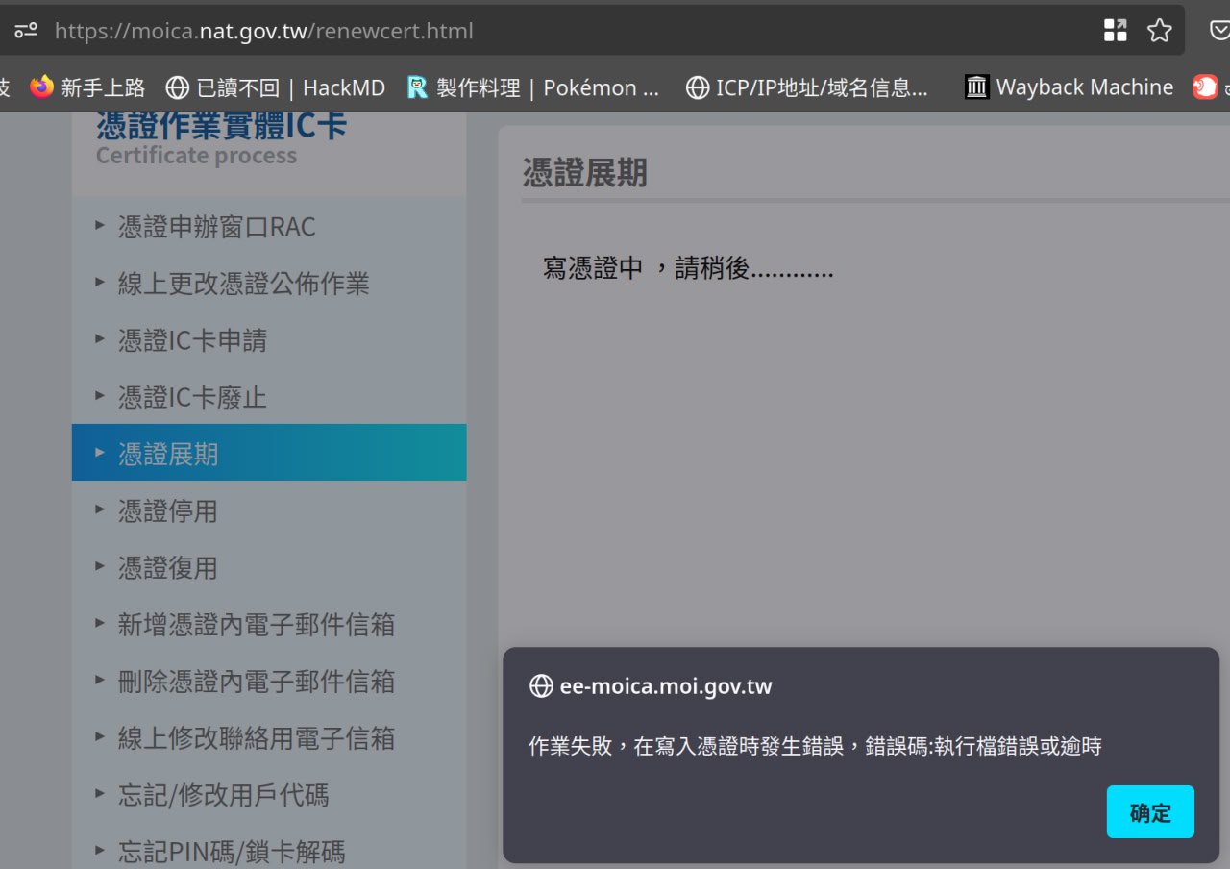Open the 製作料理 | Pokémon bookmark

pyautogui.click(x=533, y=87)
